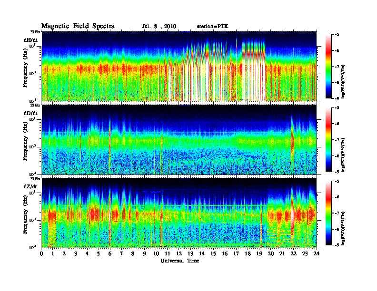Select the date text "Jul. 8, 2010"
Screen dimensions: 377x291
point(159,27)
